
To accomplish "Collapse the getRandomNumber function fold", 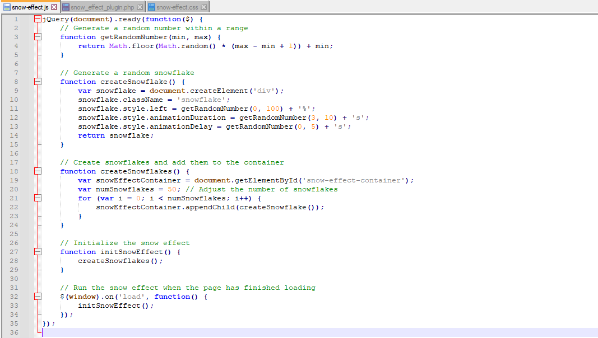I will tap(38, 37).
